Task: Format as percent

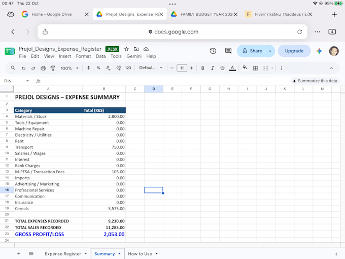Action: pyautogui.click(x=98, y=68)
